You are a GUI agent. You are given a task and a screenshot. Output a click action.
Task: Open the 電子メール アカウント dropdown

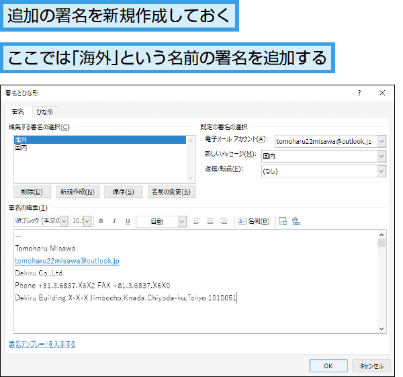pyautogui.click(x=382, y=141)
